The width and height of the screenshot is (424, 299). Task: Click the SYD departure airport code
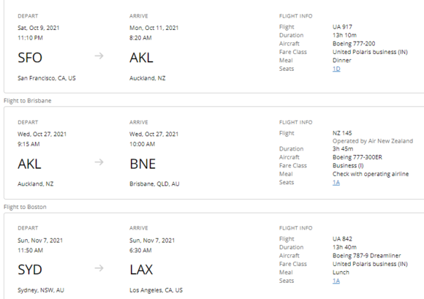click(x=30, y=270)
